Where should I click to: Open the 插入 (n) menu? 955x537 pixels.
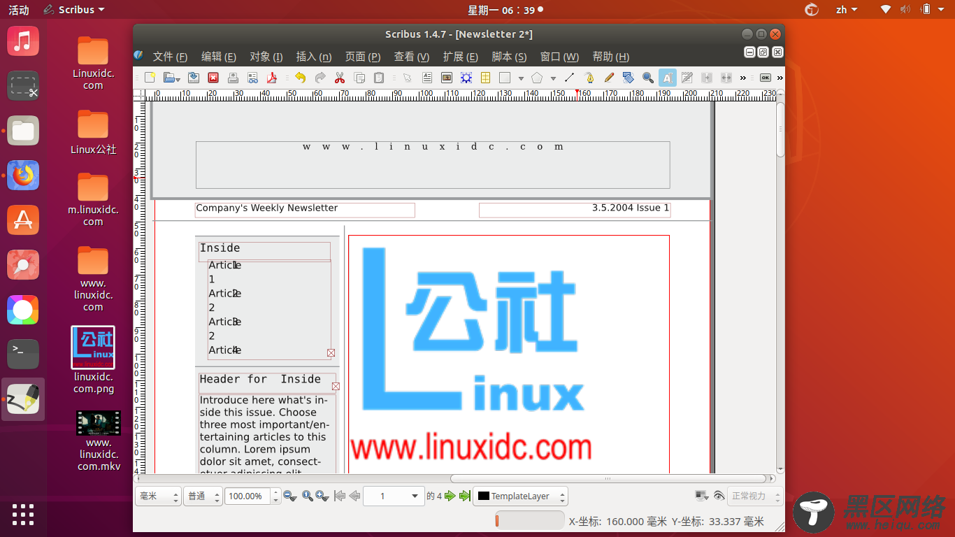[x=314, y=57]
